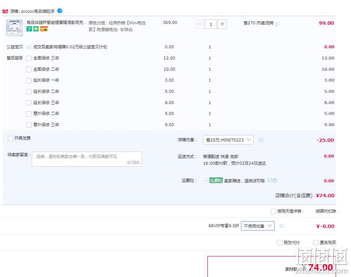Open the 省25元:MINIT0223 coupon dropdown

pyautogui.click(x=228, y=140)
